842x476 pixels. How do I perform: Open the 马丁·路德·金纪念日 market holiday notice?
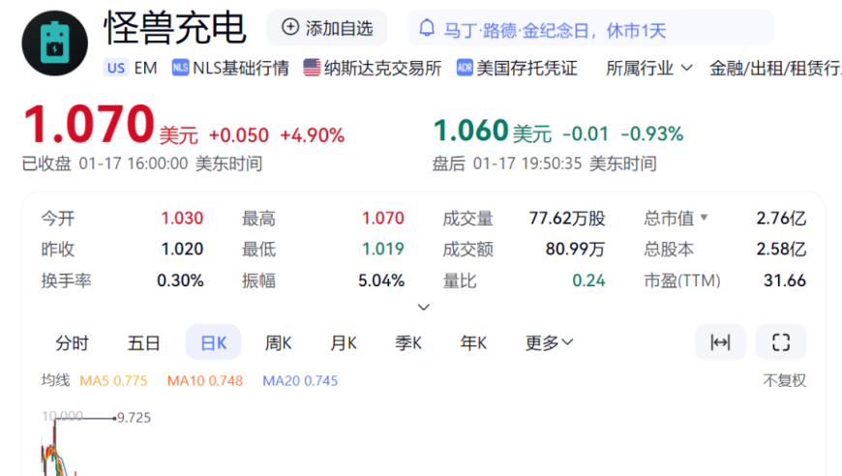[x=555, y=31]
